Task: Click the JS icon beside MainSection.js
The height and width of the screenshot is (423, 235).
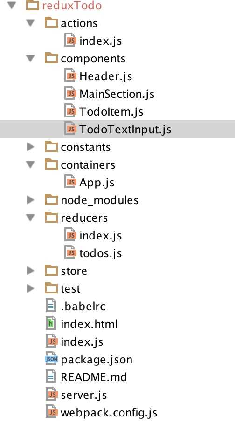Action: 70,94
